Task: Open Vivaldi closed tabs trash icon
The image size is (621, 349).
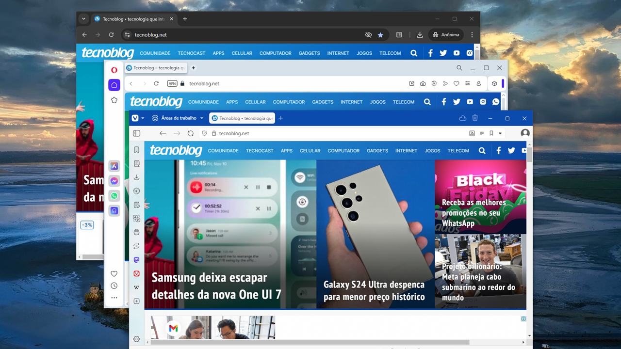Action: 475,118
